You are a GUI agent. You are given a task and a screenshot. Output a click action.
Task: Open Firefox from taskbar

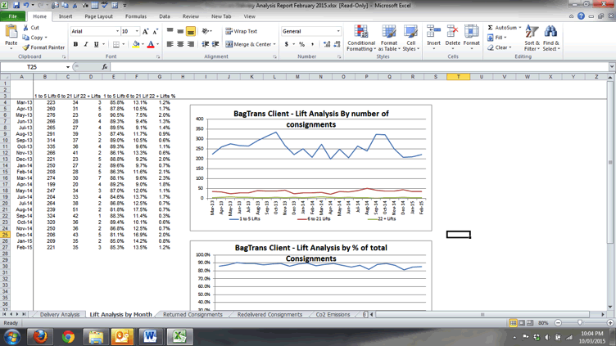pos(40,337)
